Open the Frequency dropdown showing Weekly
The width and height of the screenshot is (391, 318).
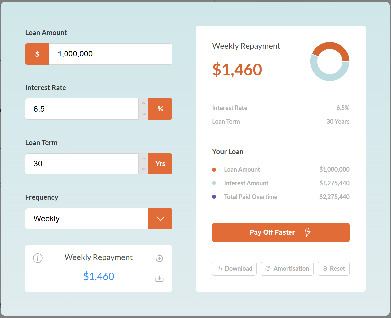(86, 219)
